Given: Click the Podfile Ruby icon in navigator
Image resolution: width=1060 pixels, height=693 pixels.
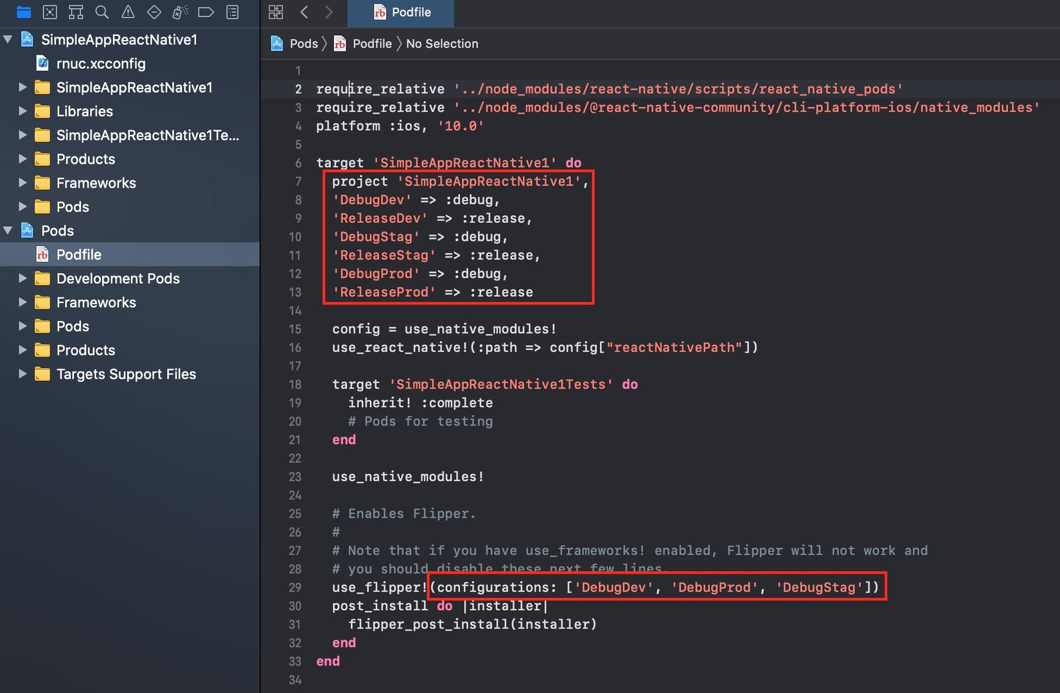Looking at the screenshot, I should [42, 254].
